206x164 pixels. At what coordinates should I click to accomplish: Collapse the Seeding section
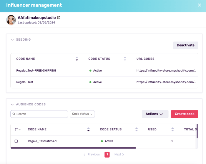click(x=12, y=40)
